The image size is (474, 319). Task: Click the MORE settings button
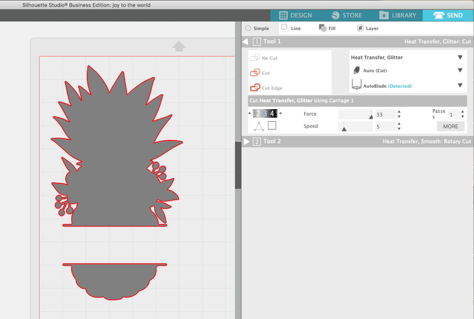coord(451,126)
